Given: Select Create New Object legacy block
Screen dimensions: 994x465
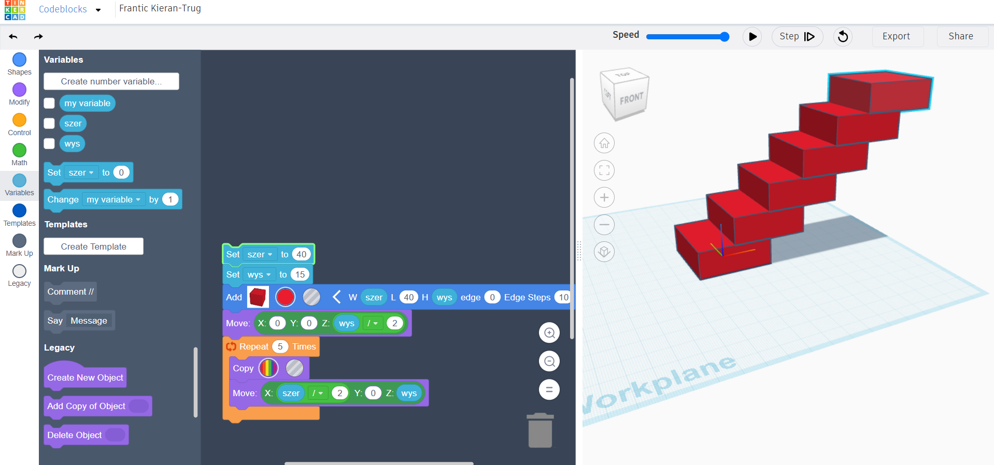Looking at the screenshot, I should (85, 377).
